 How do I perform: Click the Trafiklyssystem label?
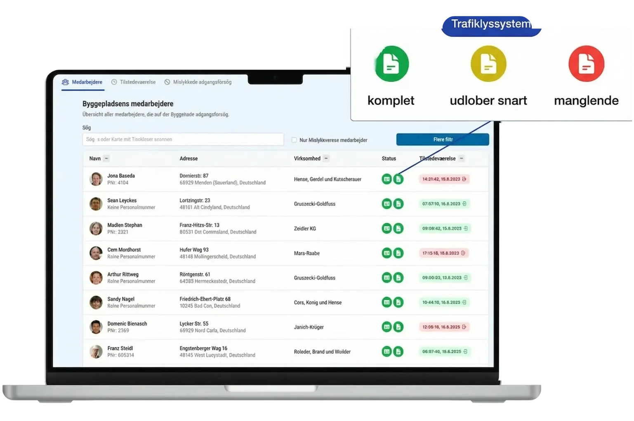tap(491, 24)
